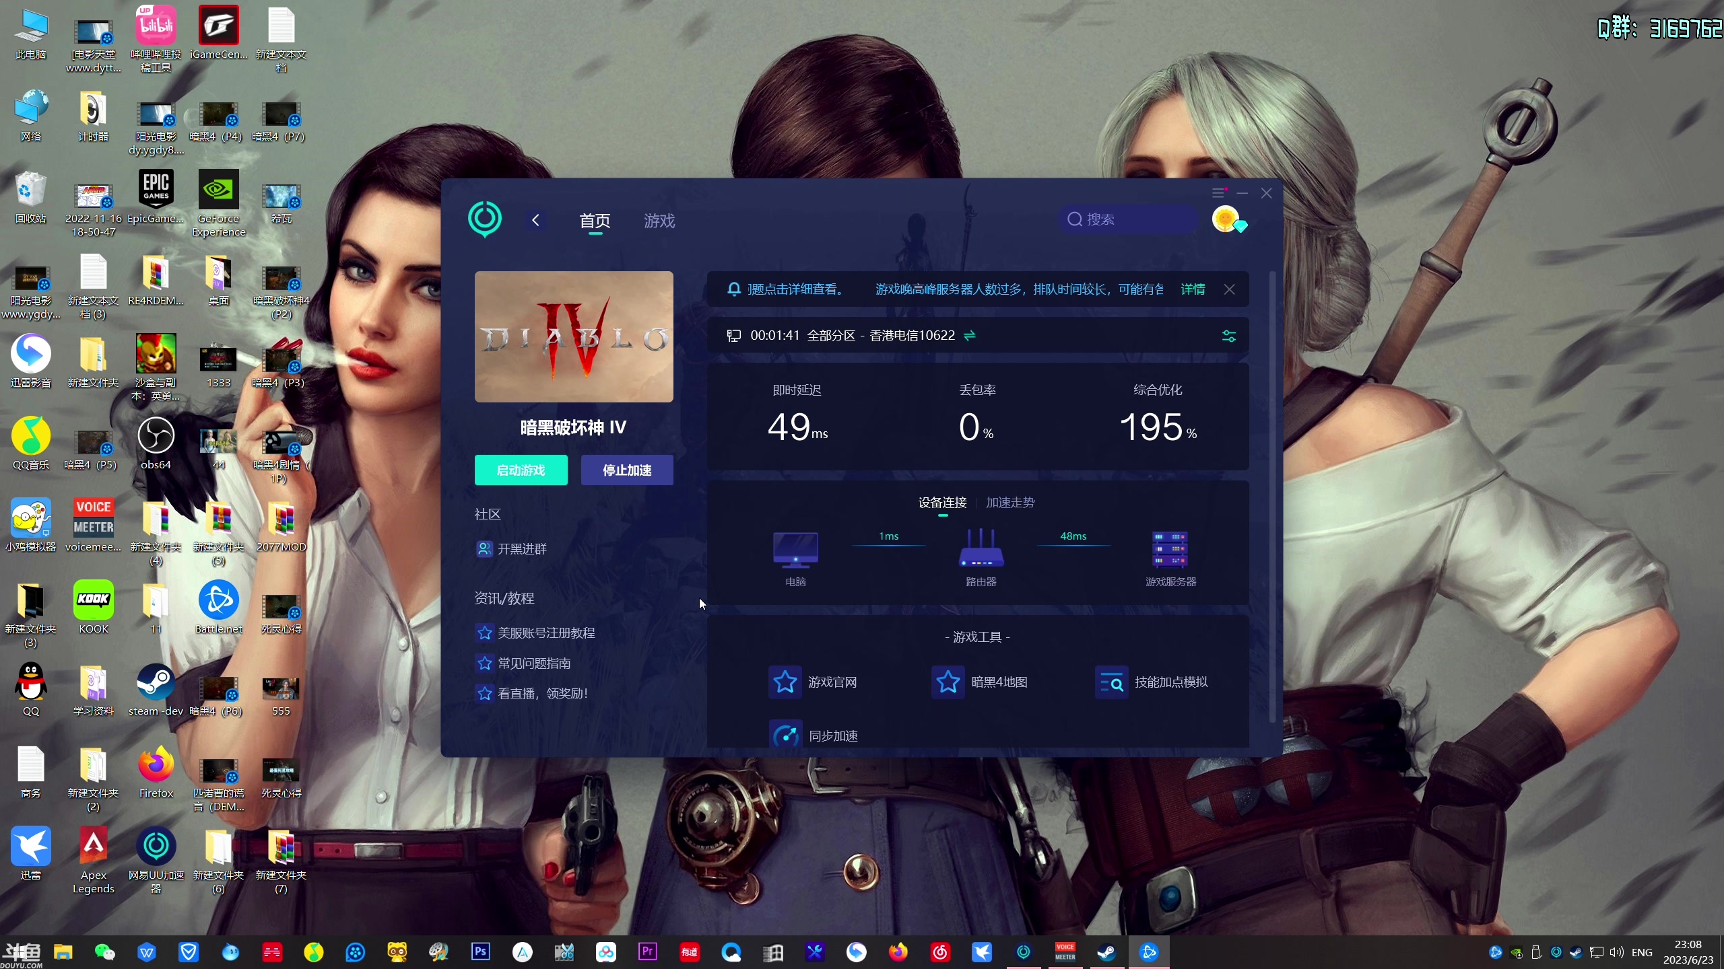The width and height of the screenshot is (1724, 969).
Task: Click the volume icon in system tray
Action: [x=1616, y=952]
